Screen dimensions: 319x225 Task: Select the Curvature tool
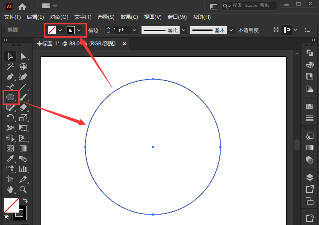(x=23, y=77)
